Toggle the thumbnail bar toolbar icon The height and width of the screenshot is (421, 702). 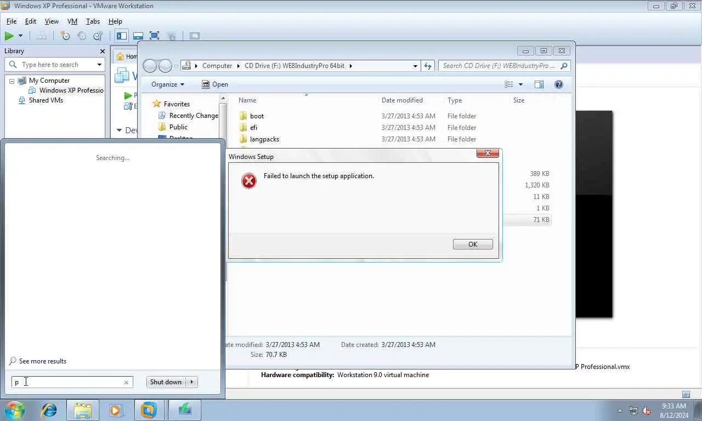coord(138,36)
